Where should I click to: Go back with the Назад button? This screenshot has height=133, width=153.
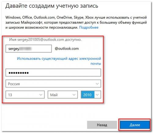pos(102,125)
